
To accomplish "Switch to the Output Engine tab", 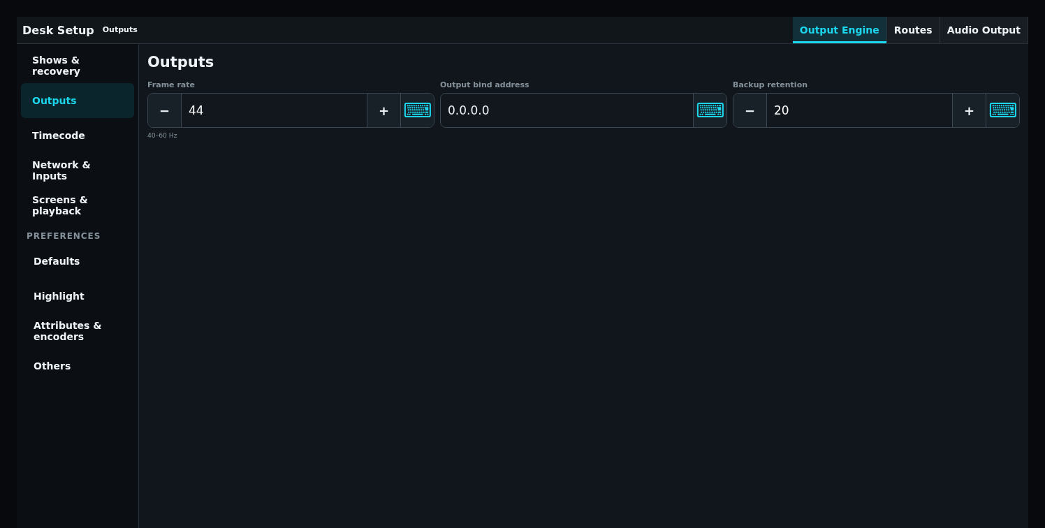I will [x=840, y=30].
